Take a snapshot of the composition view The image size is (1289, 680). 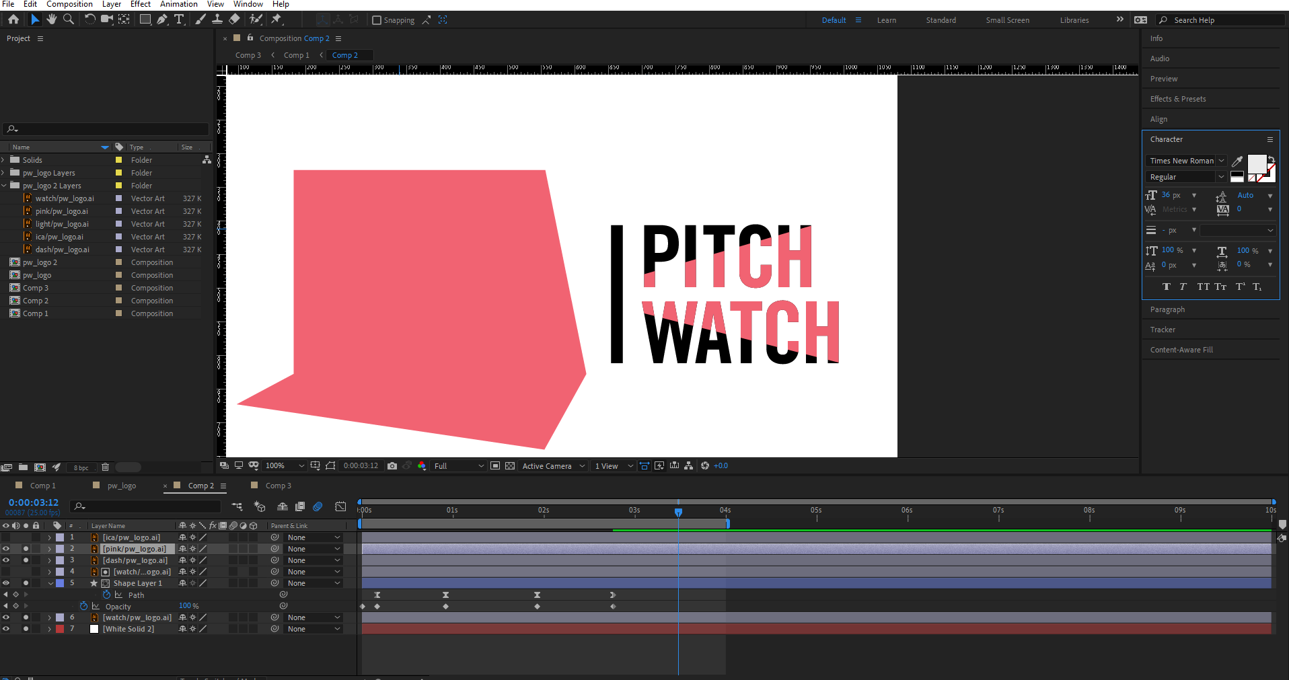pos(392,465)
